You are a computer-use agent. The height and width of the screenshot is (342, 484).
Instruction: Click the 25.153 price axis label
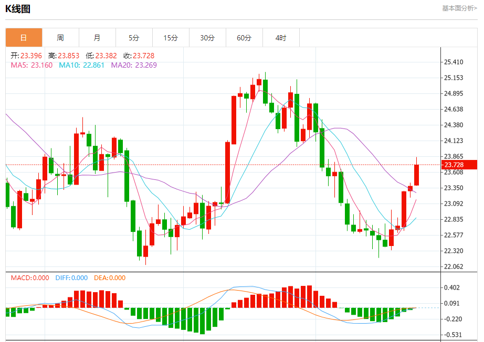pos(454,78)
